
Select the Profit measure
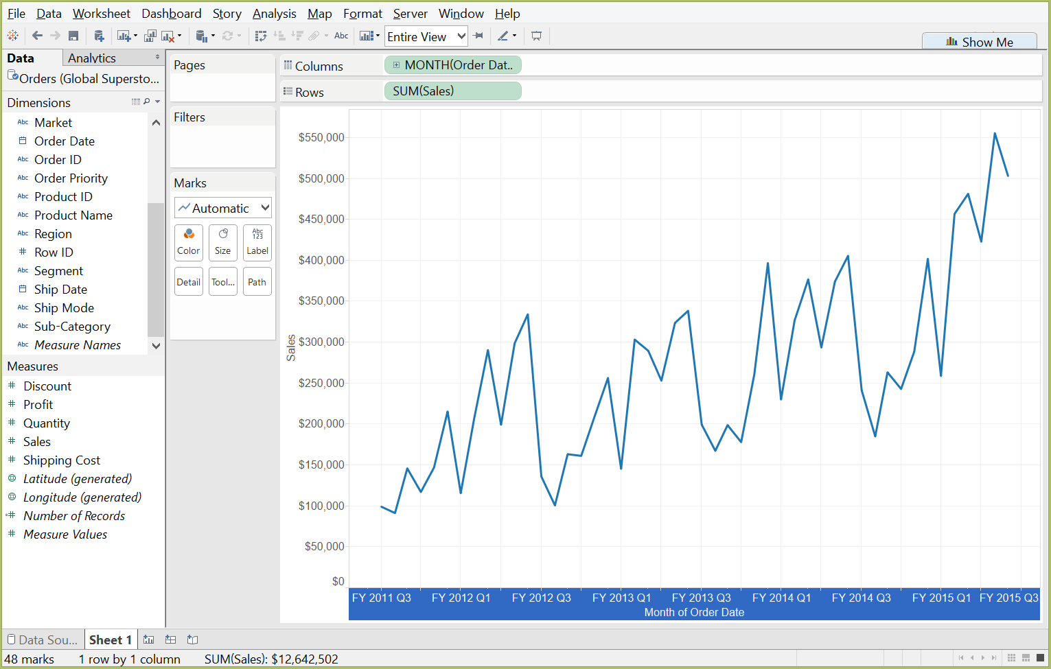pyautogui.click(x=38, y=404)
